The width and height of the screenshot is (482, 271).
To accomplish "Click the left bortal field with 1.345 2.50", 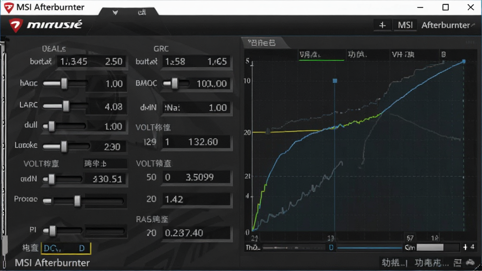I will 92,62.
